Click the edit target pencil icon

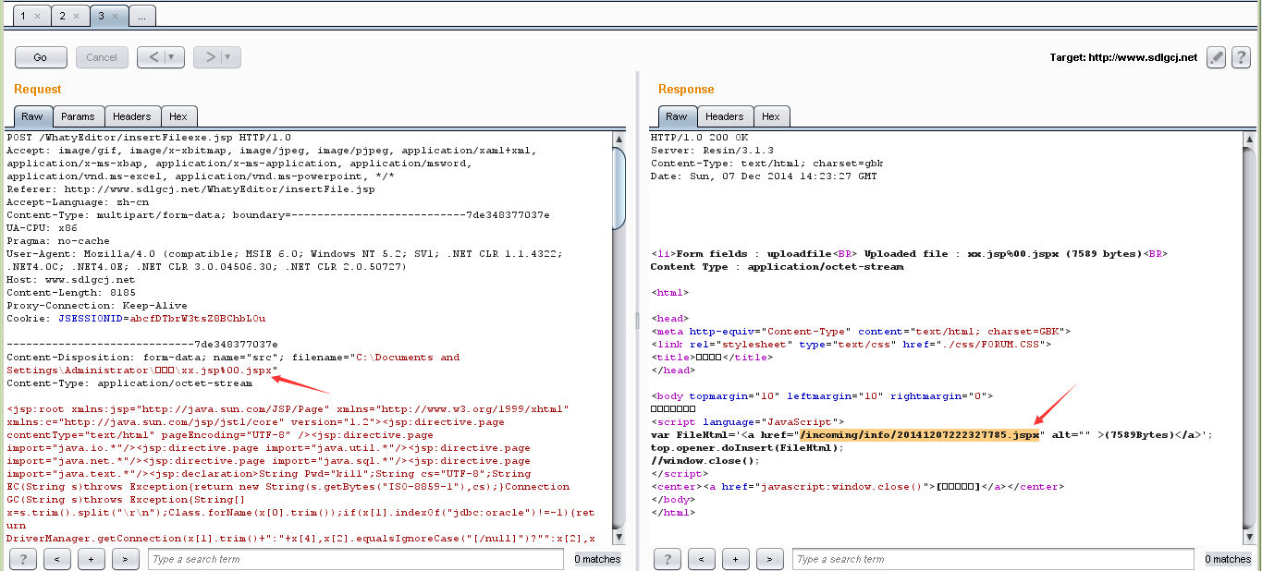1216,57
